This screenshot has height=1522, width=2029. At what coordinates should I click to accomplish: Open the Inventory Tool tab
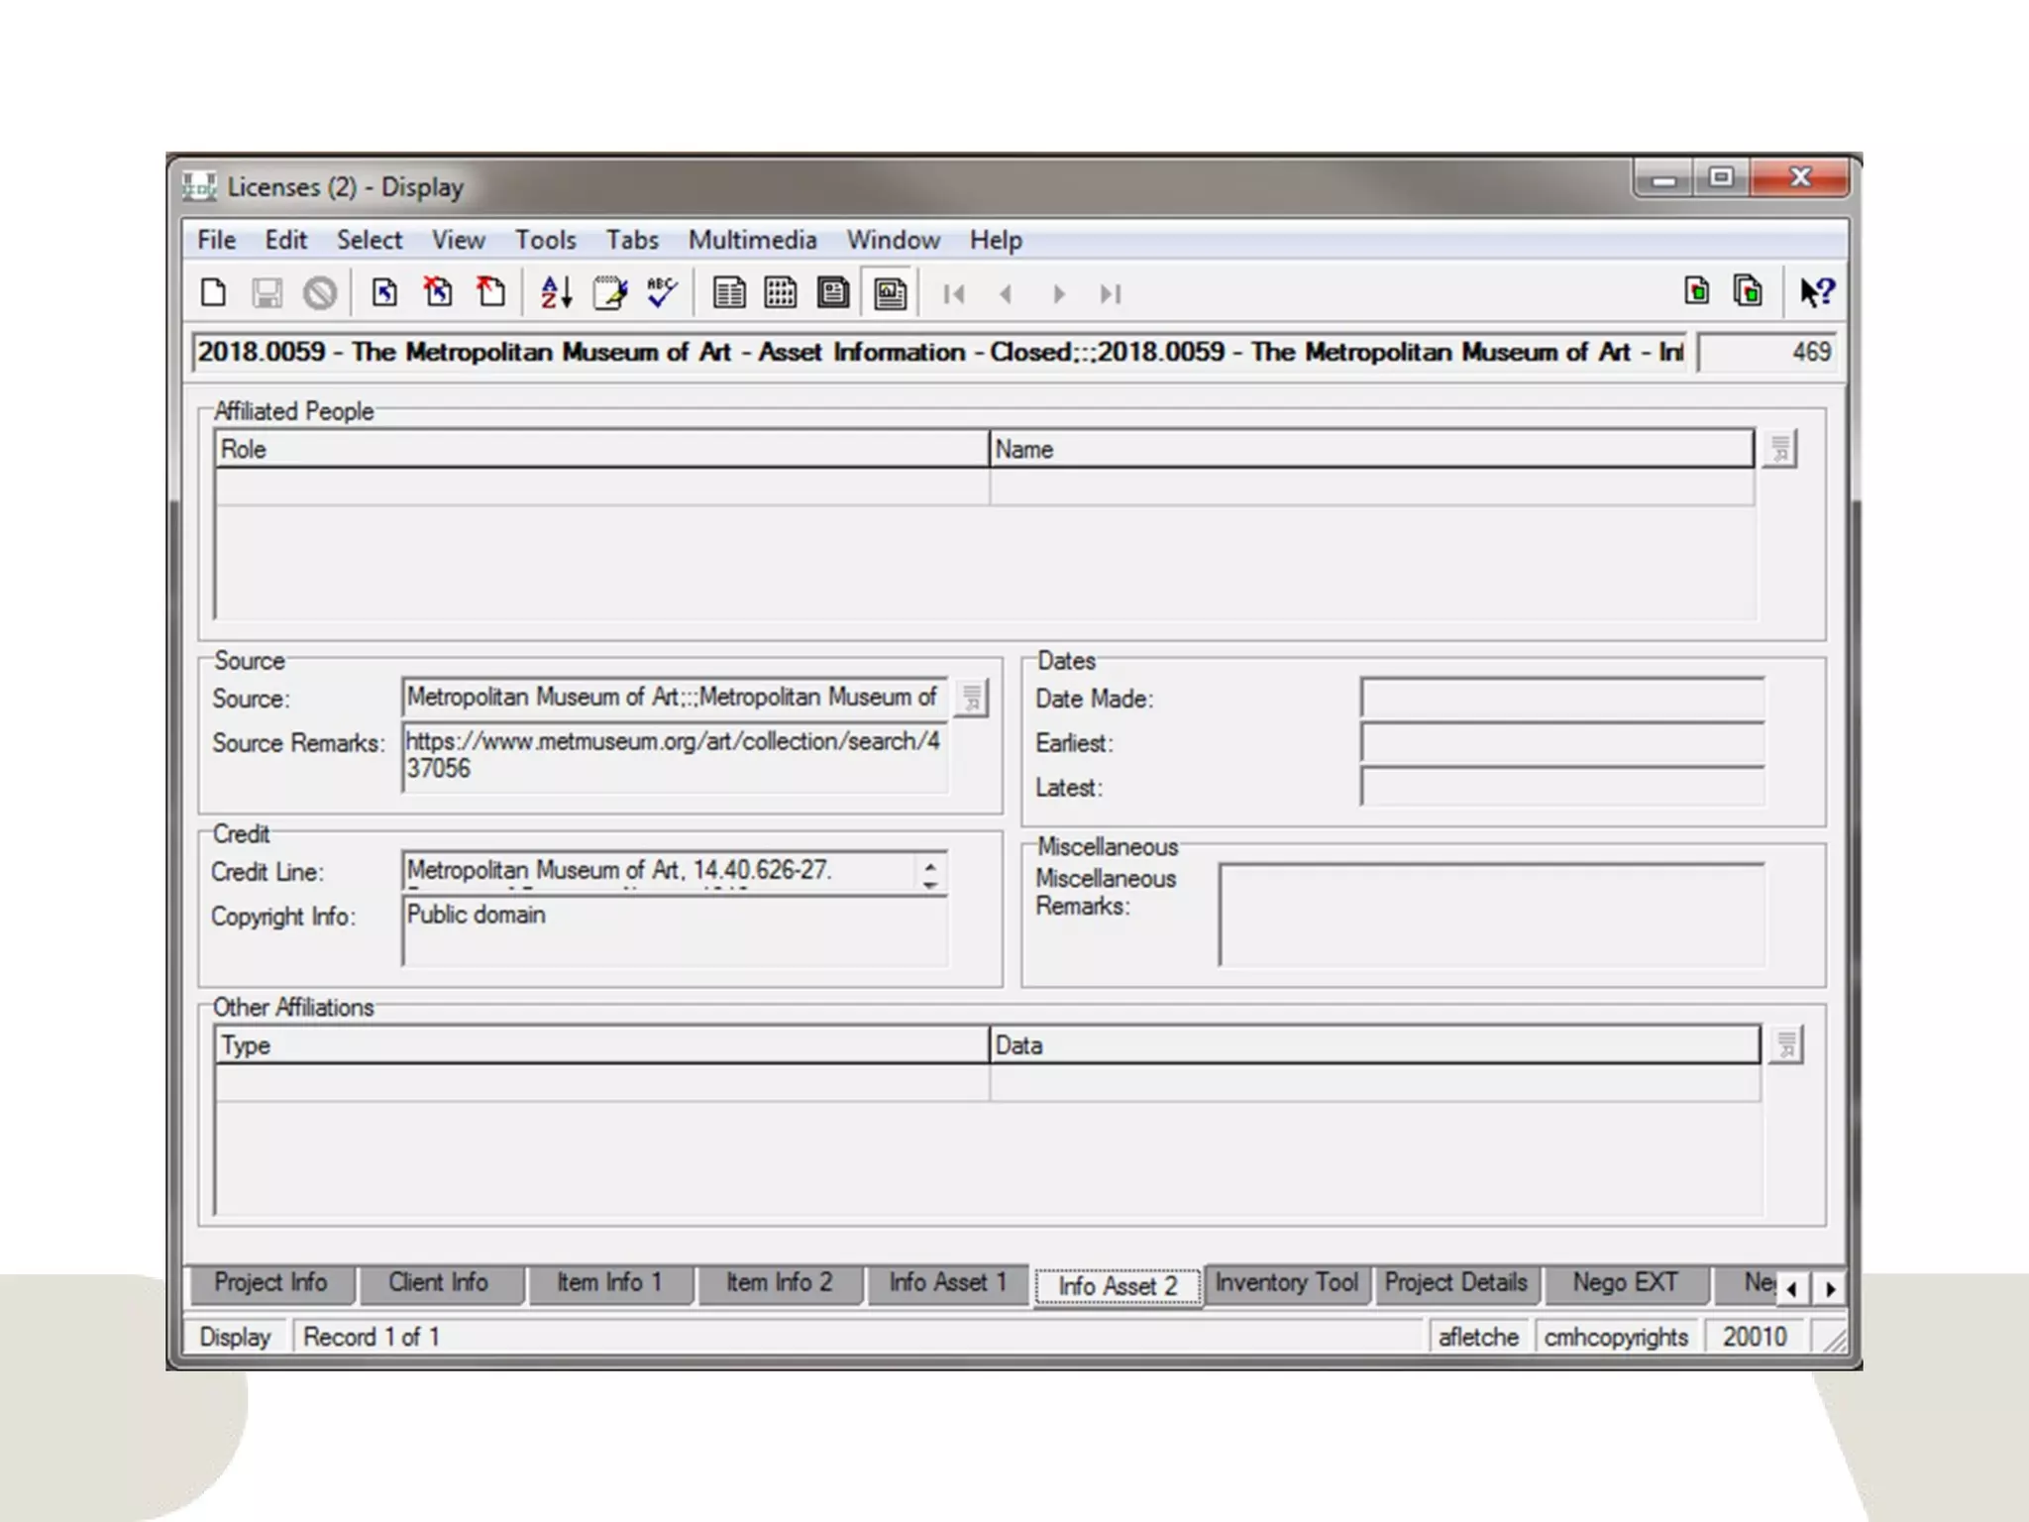pos(1286,1283)
